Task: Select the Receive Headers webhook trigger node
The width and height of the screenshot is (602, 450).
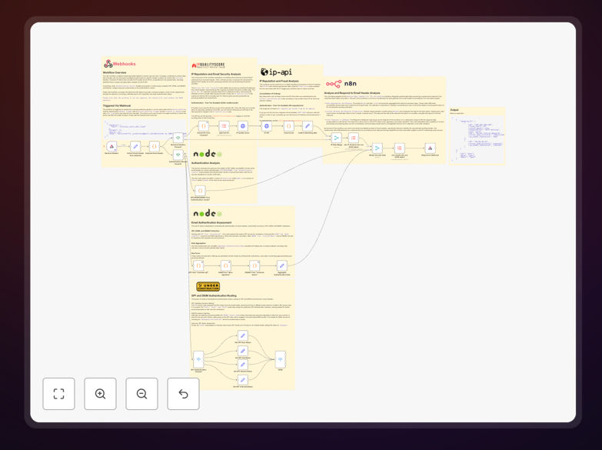Action: coord(111,146)
